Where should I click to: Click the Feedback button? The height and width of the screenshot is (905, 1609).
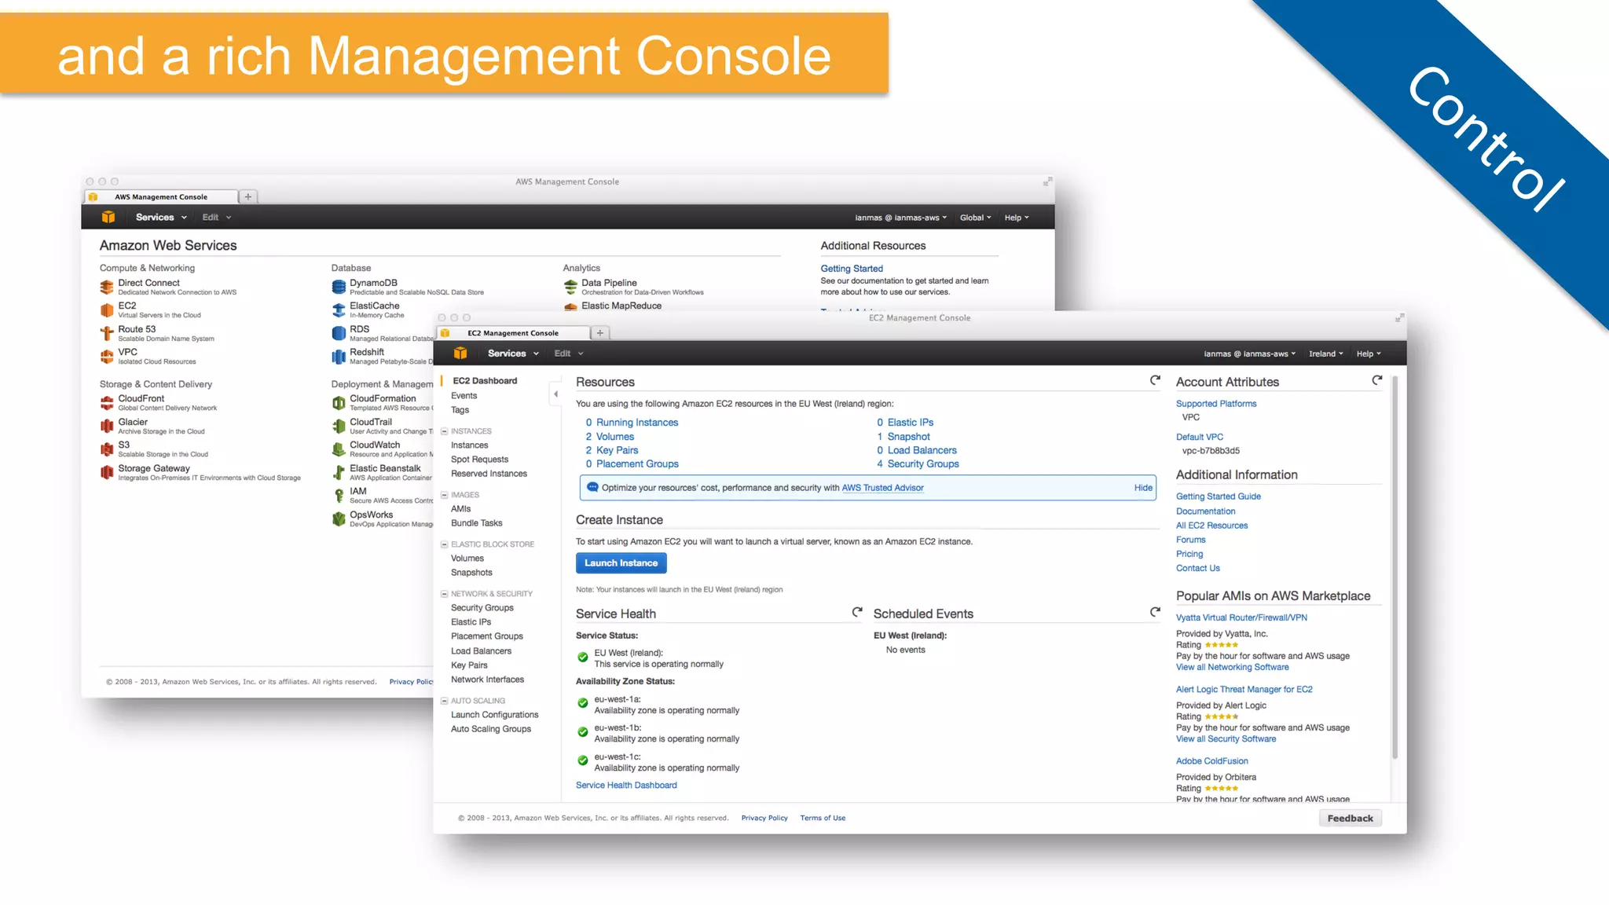1350,819
